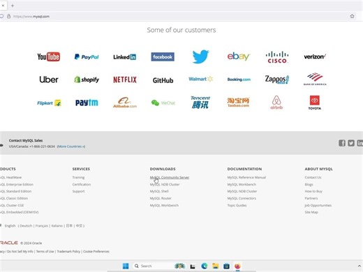Click the Alibaba.com customer logo

pyautogui.click(x=125, y=103)
